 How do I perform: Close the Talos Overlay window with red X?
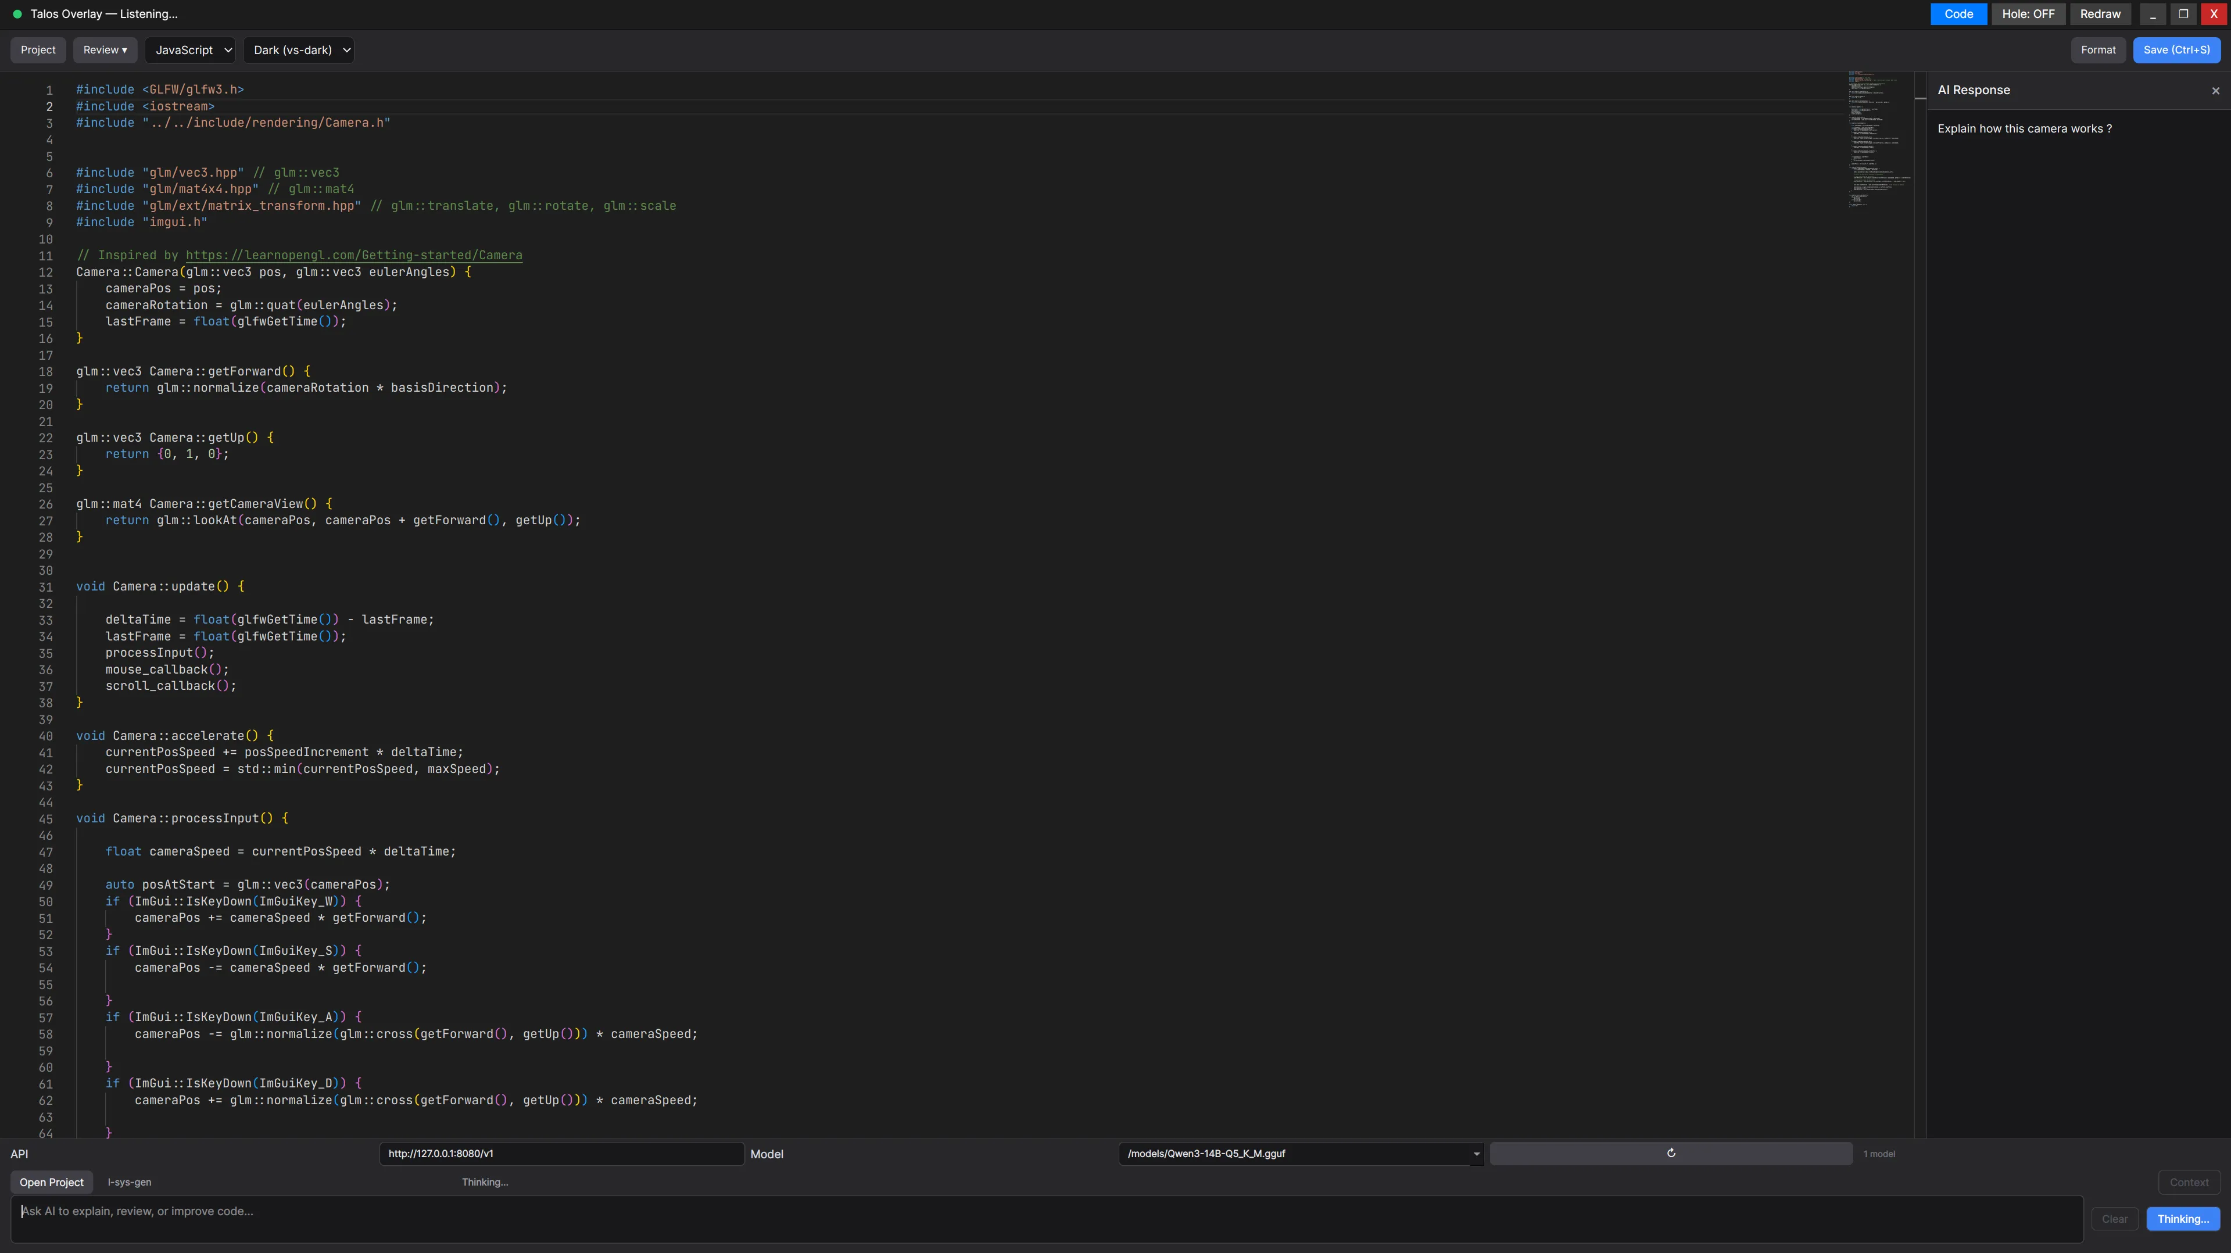click(x=2214, y=14)
